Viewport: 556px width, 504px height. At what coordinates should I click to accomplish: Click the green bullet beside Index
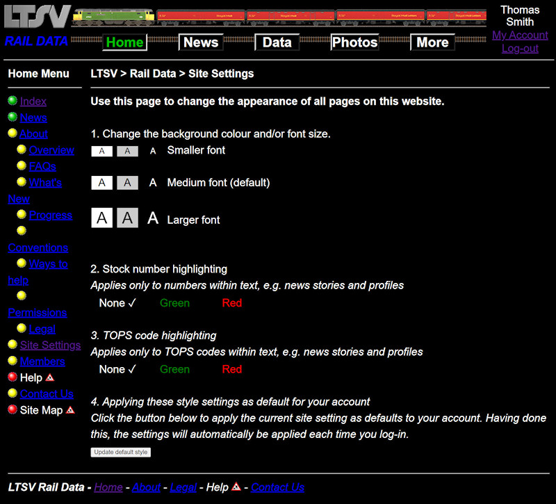click(x=12, y=101)
